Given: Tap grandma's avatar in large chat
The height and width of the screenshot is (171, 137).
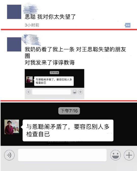Looking at the screenshot, I should coord(12,127).
